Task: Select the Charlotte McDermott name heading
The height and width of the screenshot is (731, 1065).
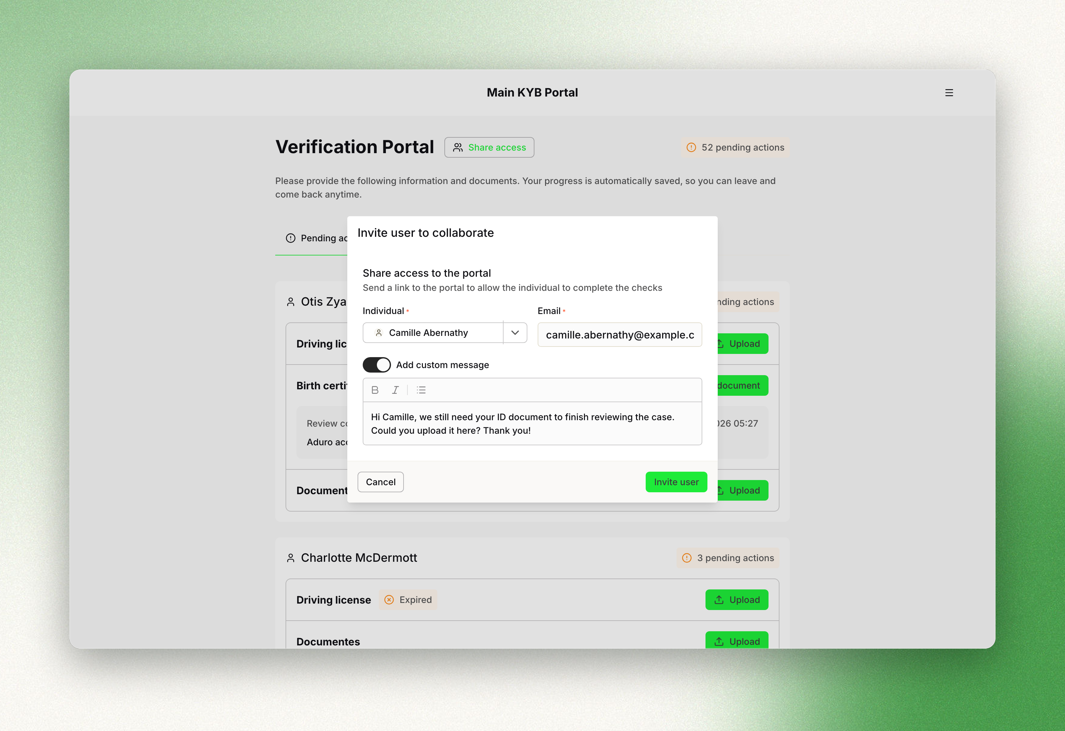Action: [x=359, y=558]
